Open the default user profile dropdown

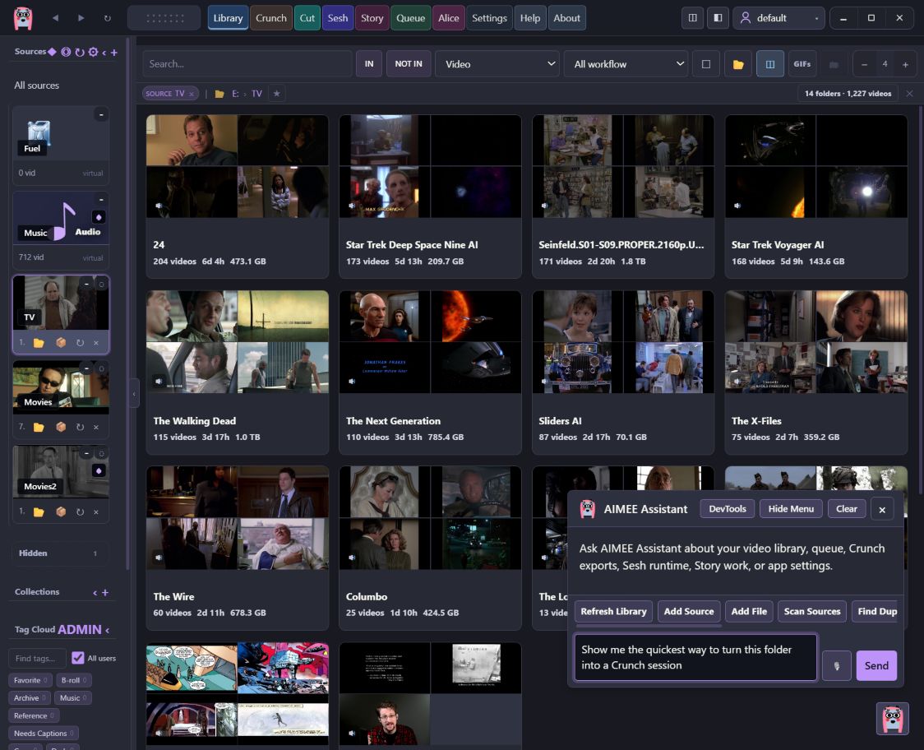[778, 18]
